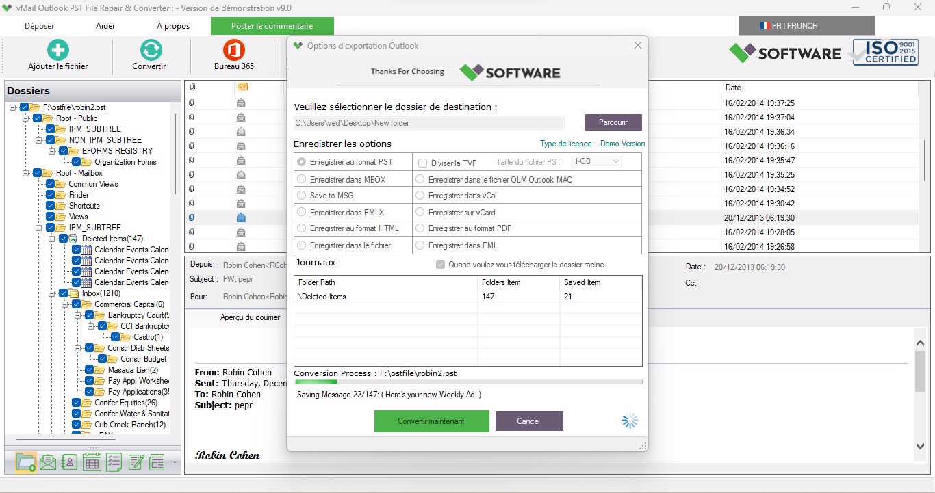
Task: Collapse the Root - Mailbox tree node
Action: click(26, 173)
